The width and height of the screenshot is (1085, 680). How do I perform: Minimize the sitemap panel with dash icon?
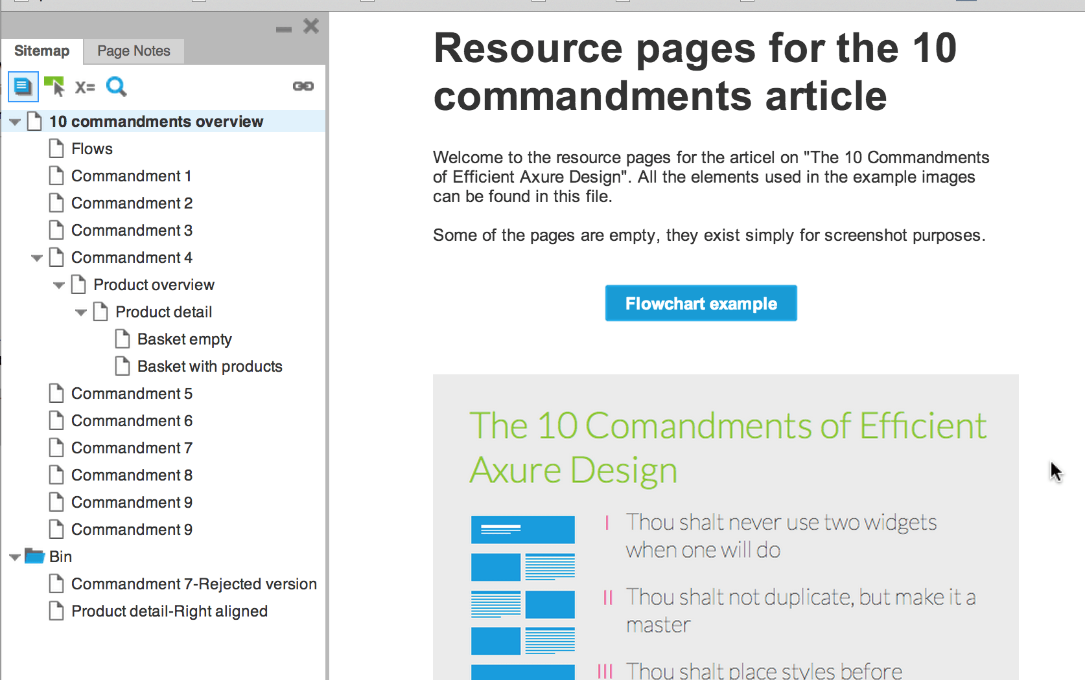tap(284, 29)
